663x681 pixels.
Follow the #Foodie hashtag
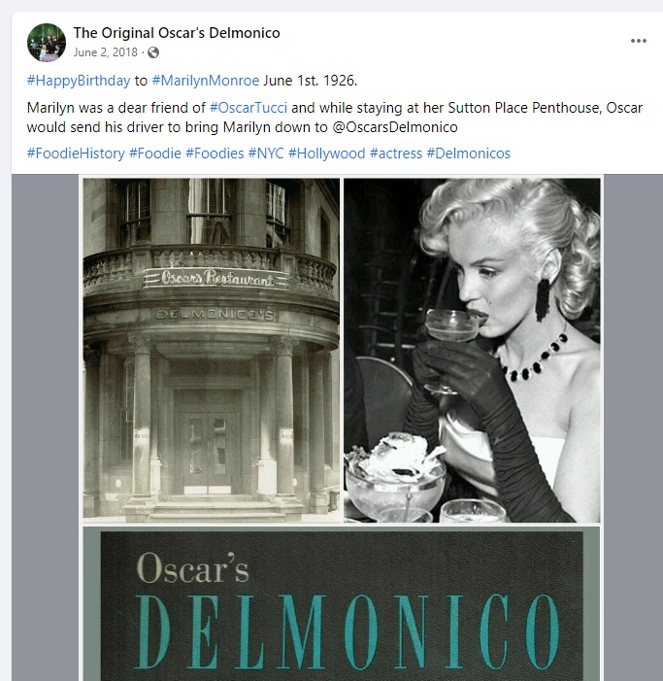click(x=155, y=153)
